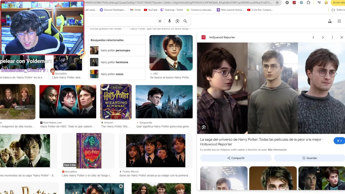
Task: Go to previous image in preview panel
Action: point(313,37)
